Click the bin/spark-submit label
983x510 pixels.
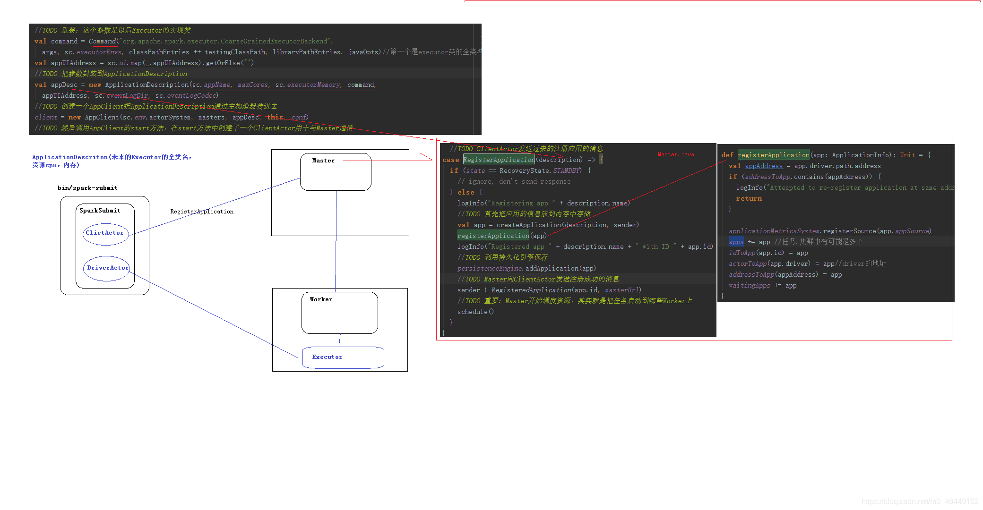[87, 188]
